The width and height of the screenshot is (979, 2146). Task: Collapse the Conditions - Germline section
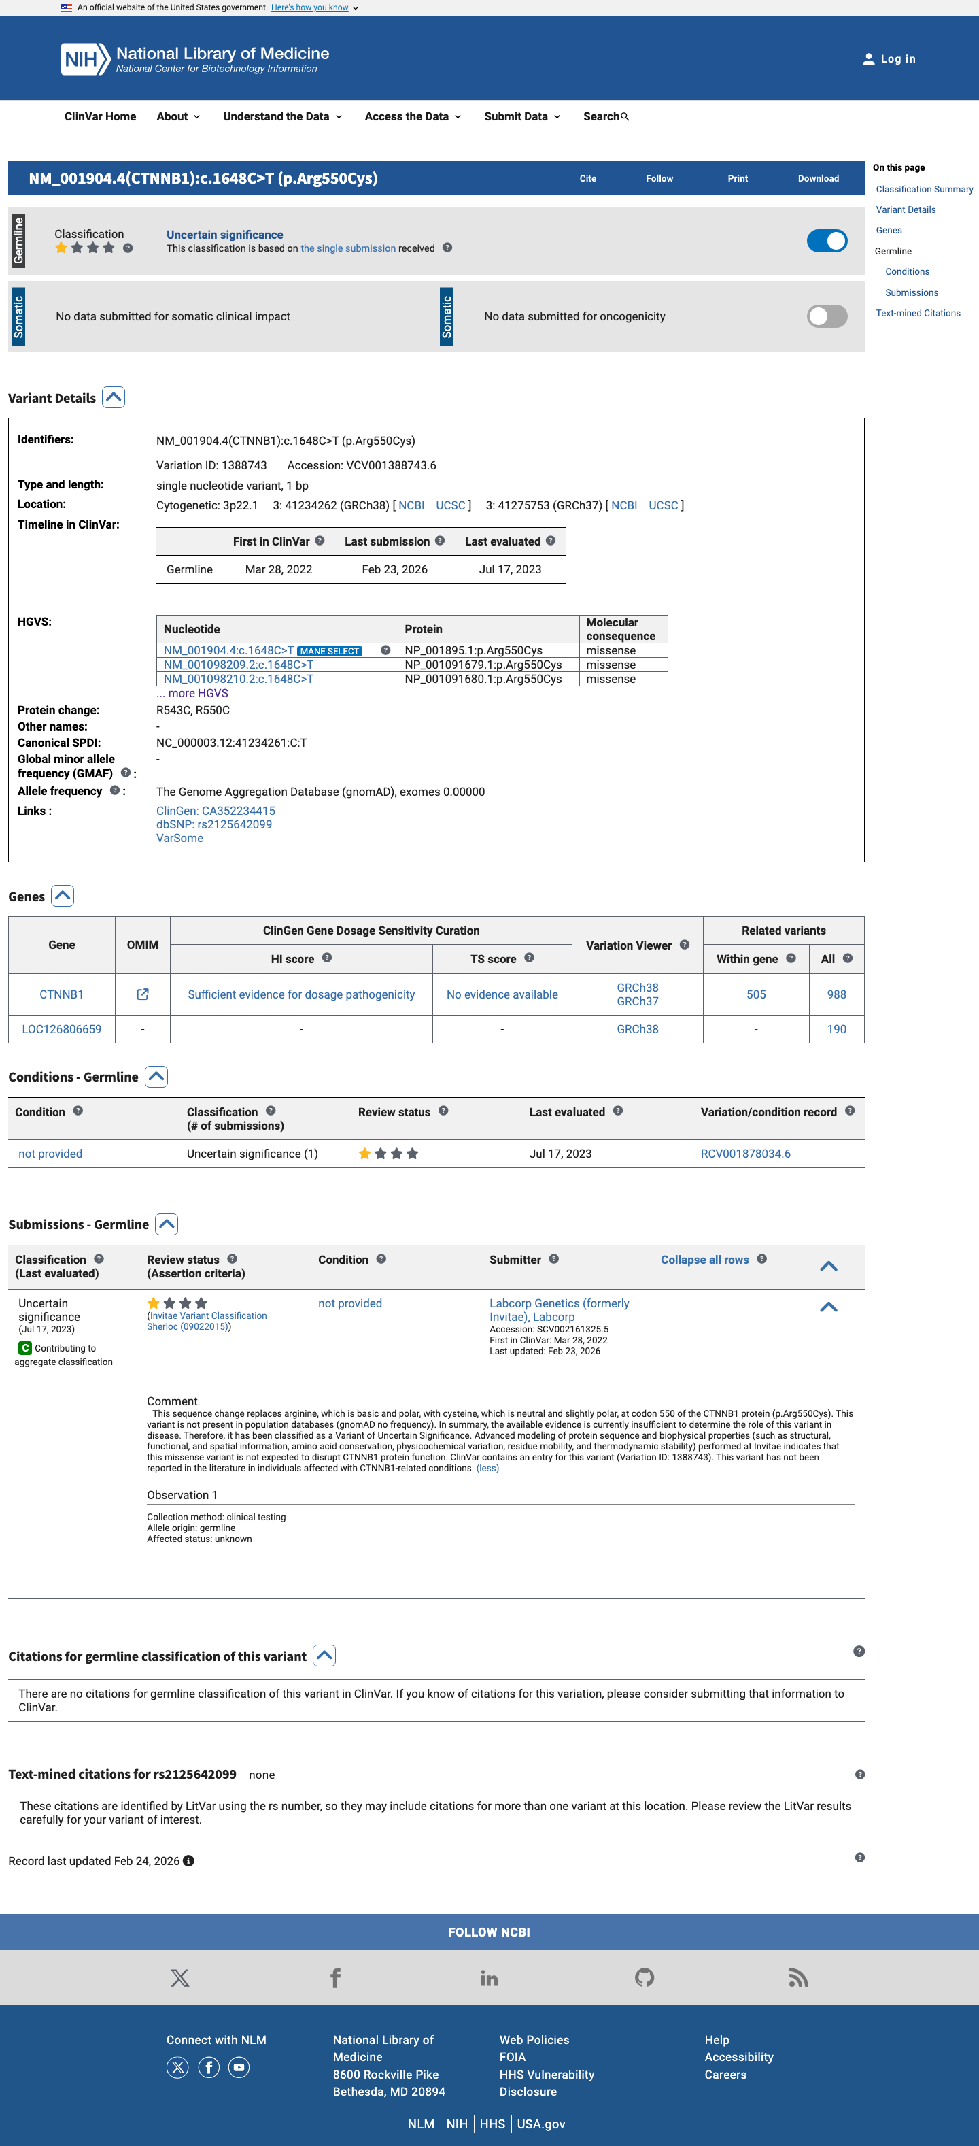tap(156, 1076)
